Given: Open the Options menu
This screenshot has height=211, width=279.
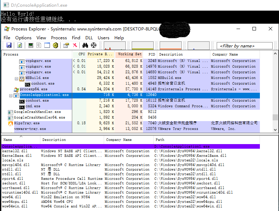Looking at the screenshot, I should 23,38.
